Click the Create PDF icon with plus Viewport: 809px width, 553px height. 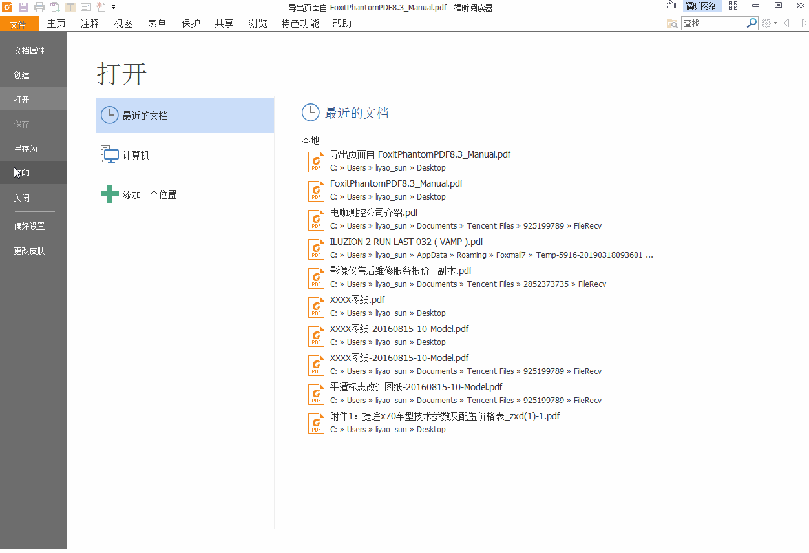pos(55,7)
